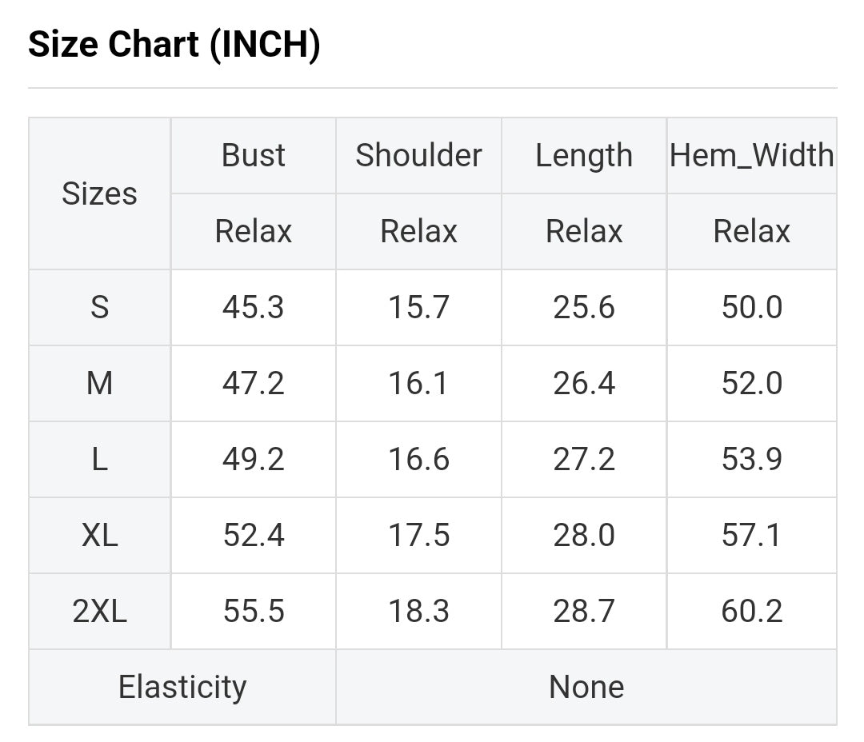Select the bust value 55.5
Image resolution: width=864 pixels, height=742 pixels.
click(x=254, y=611)
